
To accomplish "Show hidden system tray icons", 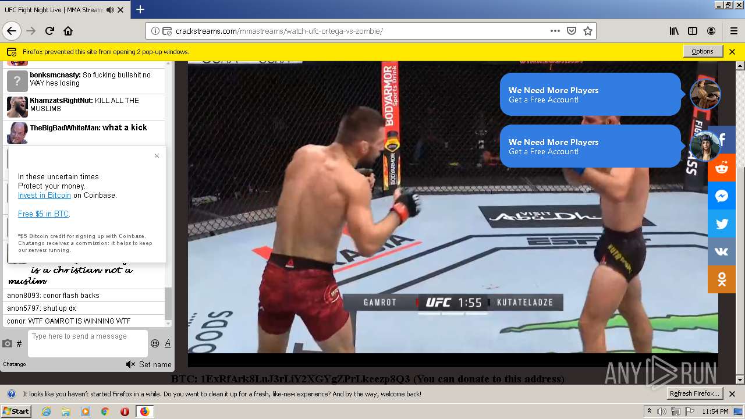I will [649, 411].
